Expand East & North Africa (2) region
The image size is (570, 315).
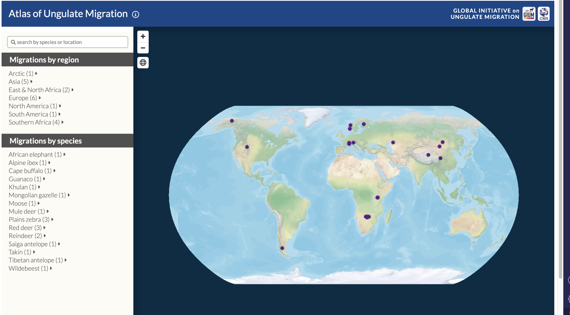(x=41, y=90)
